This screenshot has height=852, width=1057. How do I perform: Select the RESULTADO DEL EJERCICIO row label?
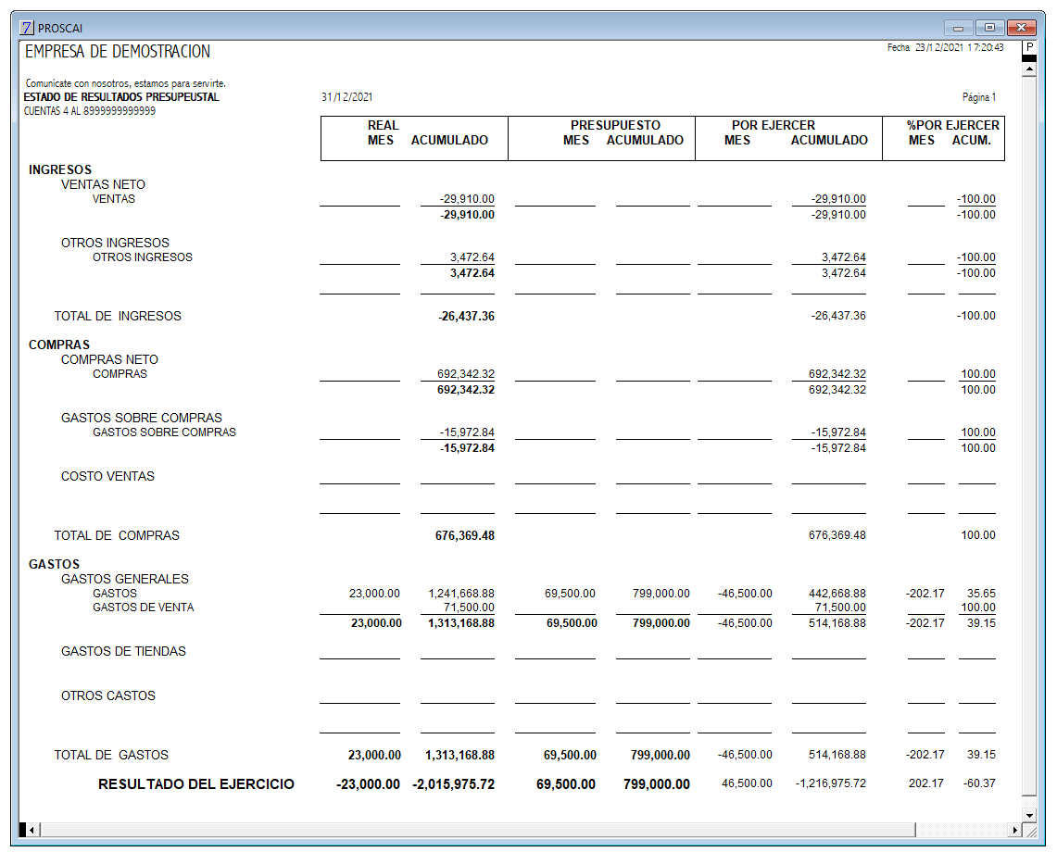196,783
